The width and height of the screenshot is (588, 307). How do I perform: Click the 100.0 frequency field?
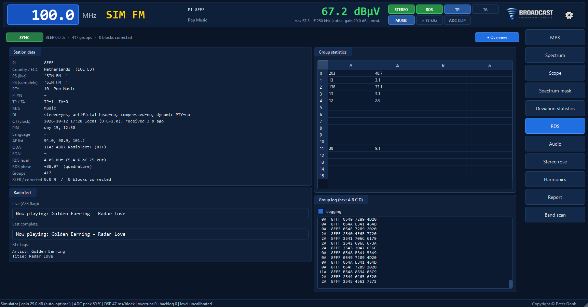click(x=43, y=15)
